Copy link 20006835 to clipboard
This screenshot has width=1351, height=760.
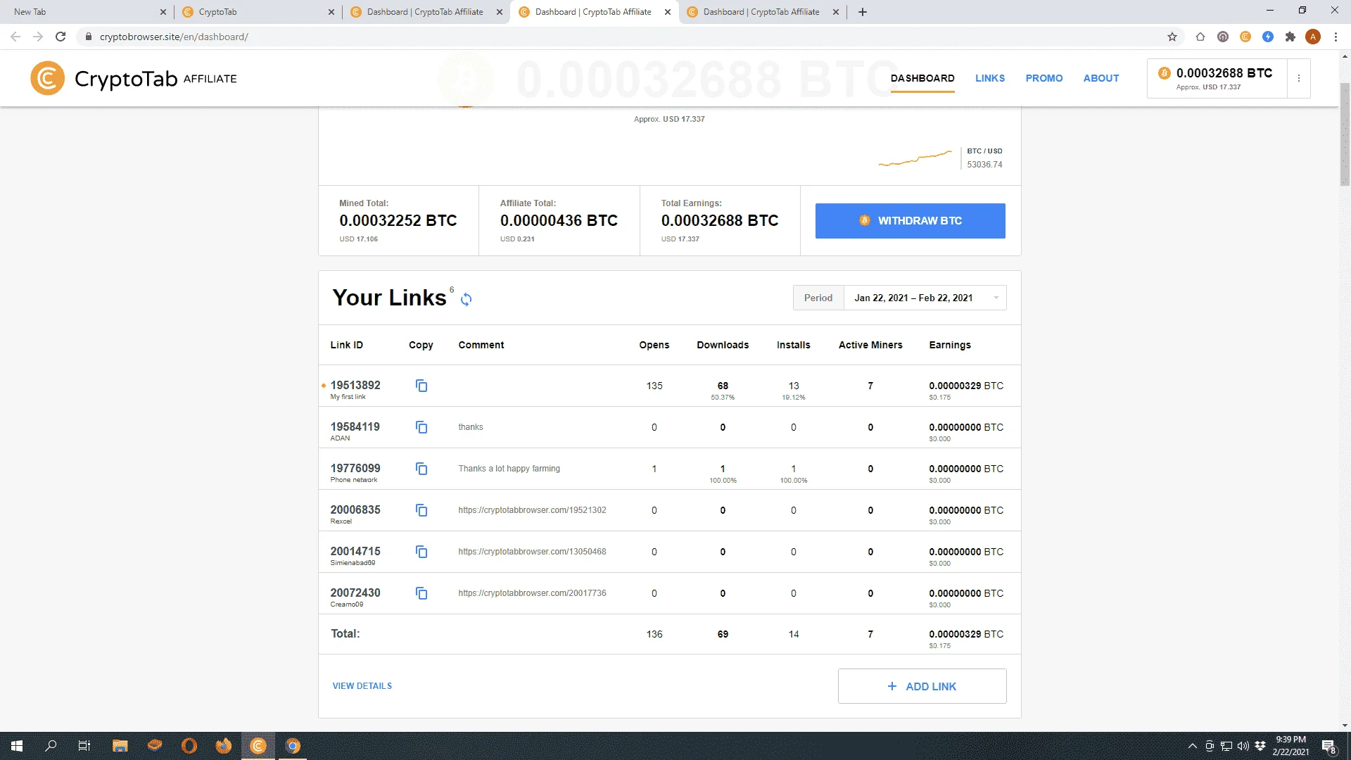coord(421,510)
